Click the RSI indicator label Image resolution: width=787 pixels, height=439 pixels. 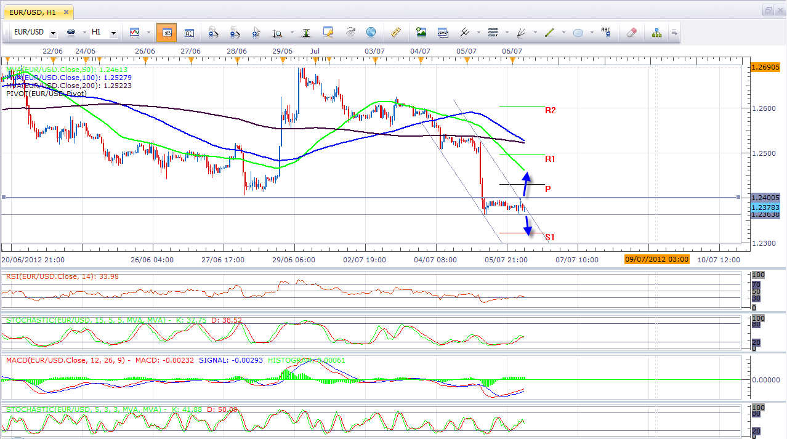pyautogui.click(x=62, y=276)
